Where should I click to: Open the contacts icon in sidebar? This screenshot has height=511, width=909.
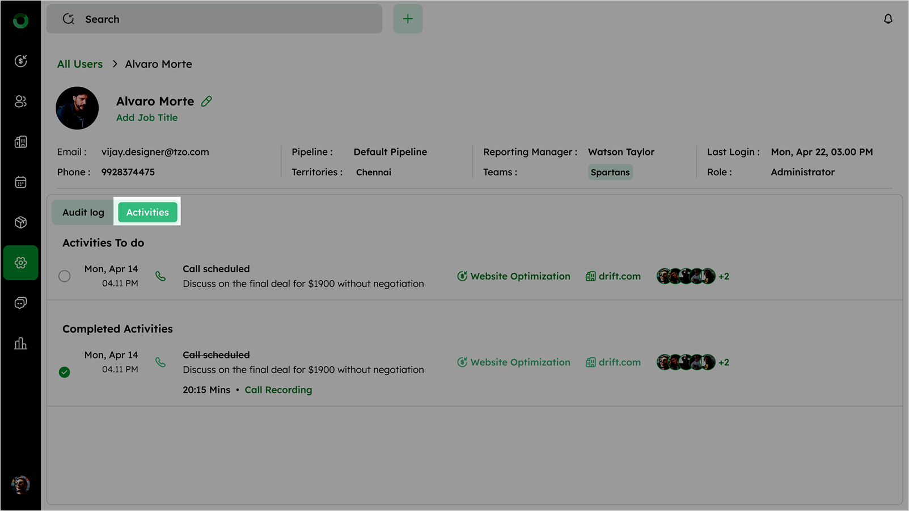[x=20, y=102]
